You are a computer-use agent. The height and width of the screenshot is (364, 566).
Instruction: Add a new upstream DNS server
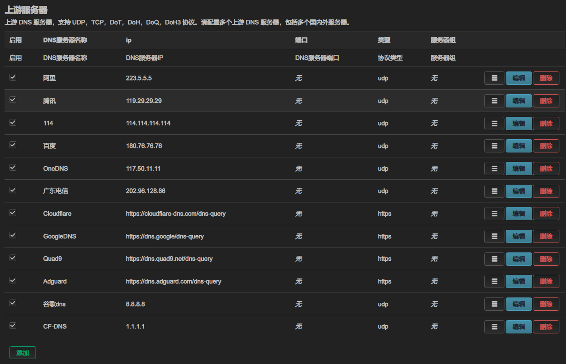pyautogui.click(x=23, y=353)
